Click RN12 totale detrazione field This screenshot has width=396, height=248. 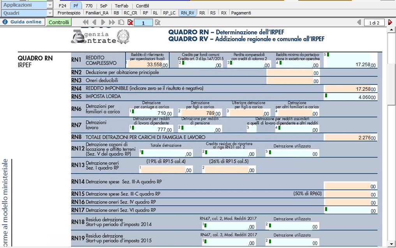click(165, 153)
